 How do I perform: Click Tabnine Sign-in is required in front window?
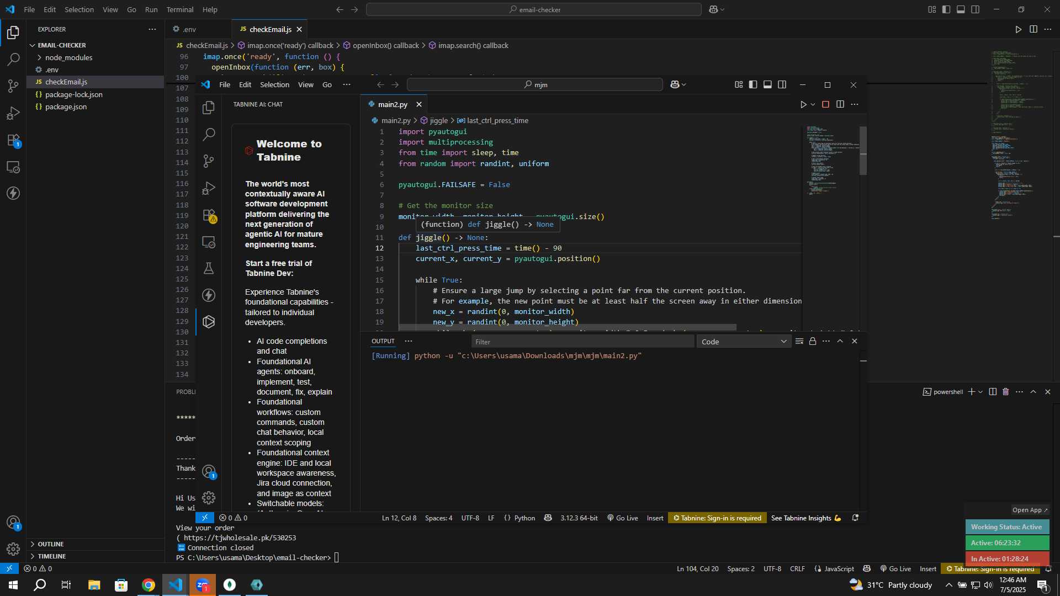(x=717, y=518)
